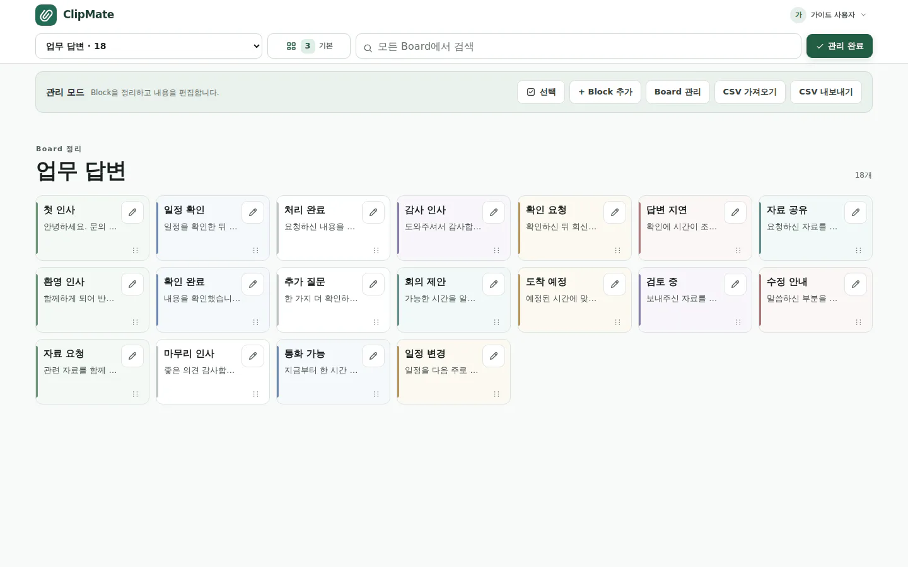Edit the 처리 완료 block
This screenshot has width=908, height=567.
(373, 212)
